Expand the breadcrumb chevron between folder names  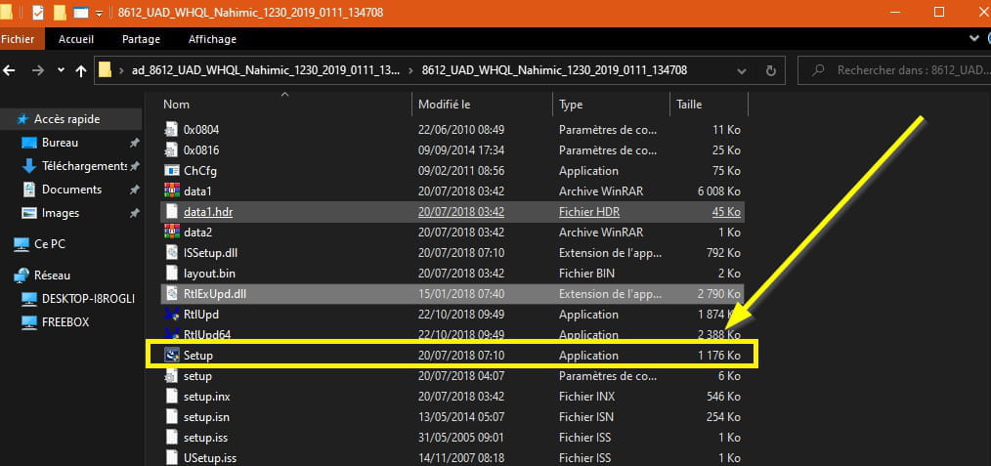tap(411, 70)
